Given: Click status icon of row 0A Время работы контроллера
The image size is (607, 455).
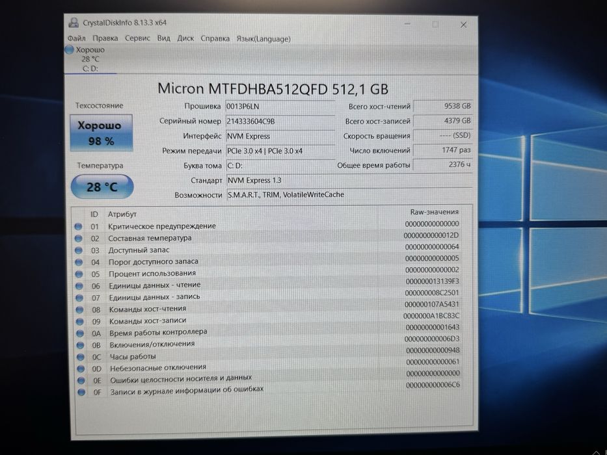Looking at the screenshot, I should tap(80, 333).
